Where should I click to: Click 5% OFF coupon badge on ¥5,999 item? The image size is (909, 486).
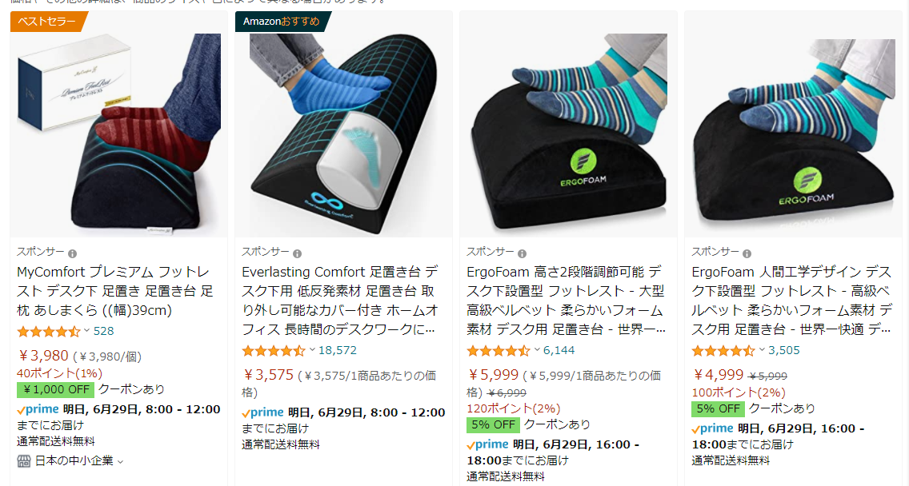(x=494, y=424)
